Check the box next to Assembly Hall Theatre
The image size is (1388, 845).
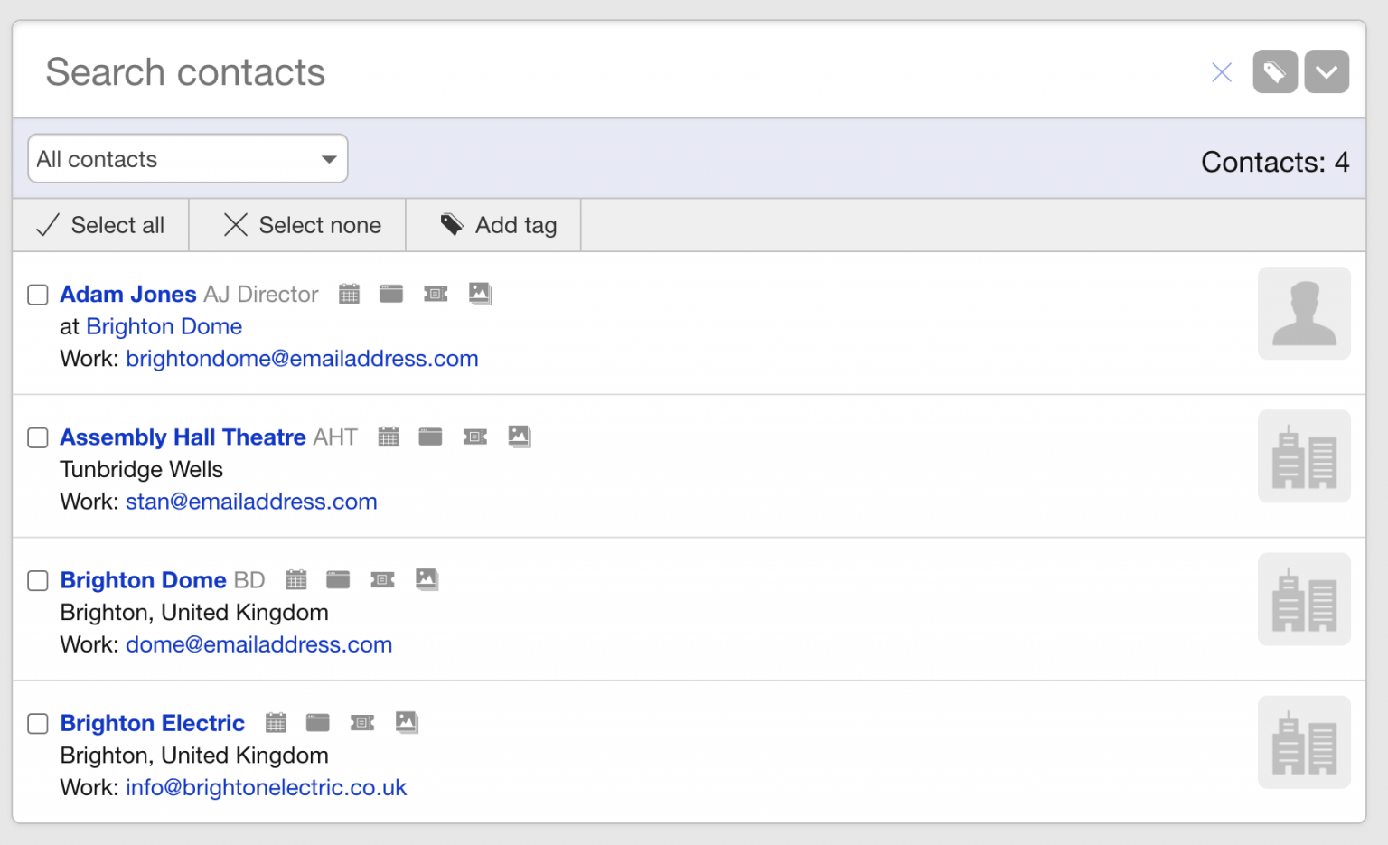[x=37, y=437]
